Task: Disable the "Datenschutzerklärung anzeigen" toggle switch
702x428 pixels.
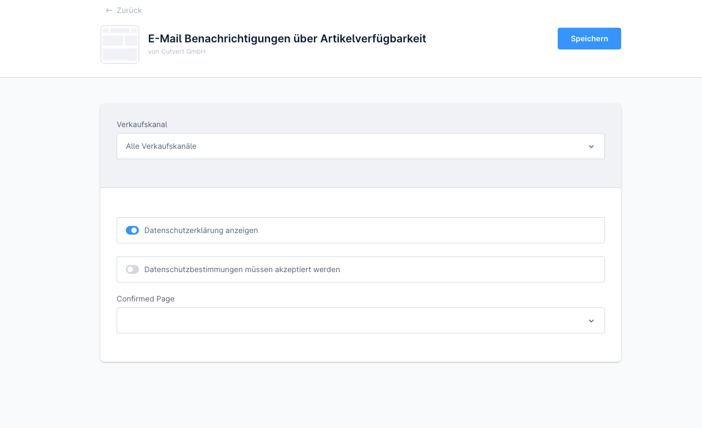Action: tap(132, 230)
